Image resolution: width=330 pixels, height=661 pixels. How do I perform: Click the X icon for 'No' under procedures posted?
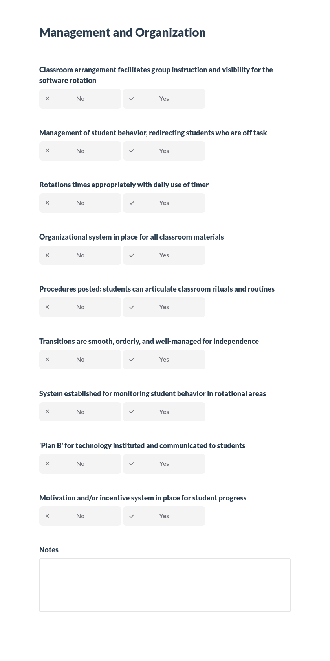(47, 307)
